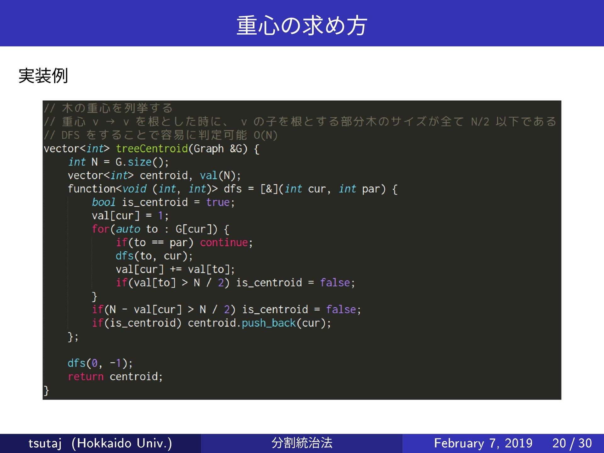Click the val[cur] += val[to] line
Viewport: 604px width, 453px height.
175,269
